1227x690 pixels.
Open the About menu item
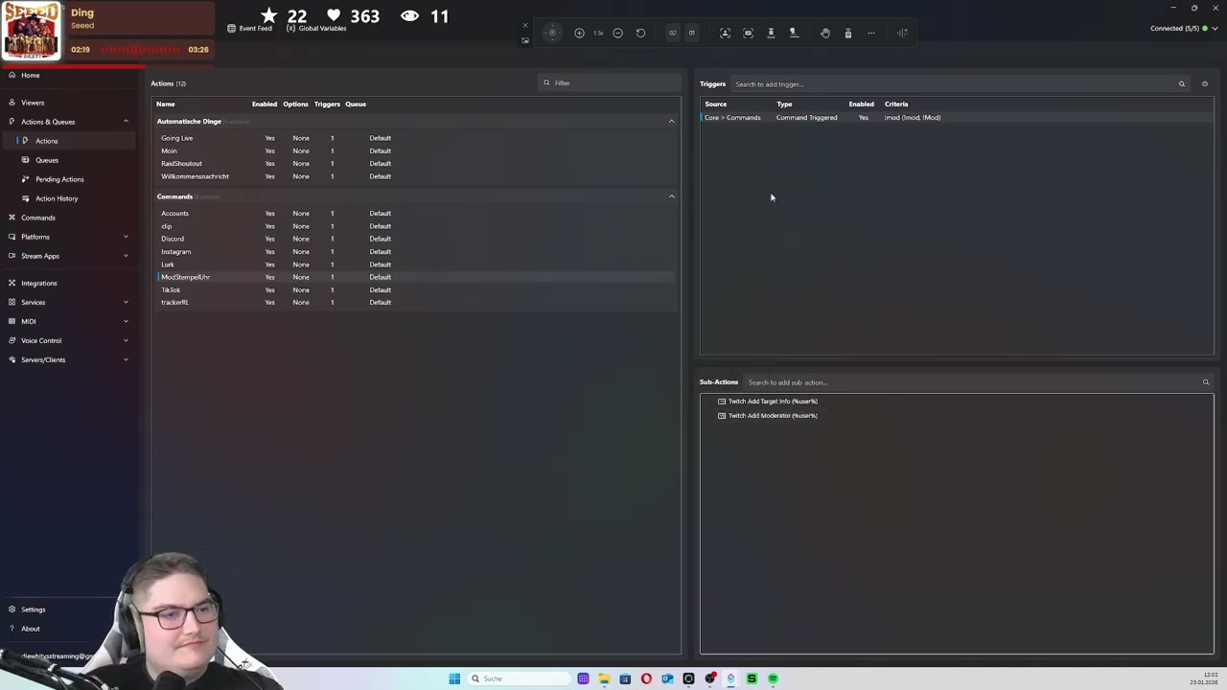[31, 629]
